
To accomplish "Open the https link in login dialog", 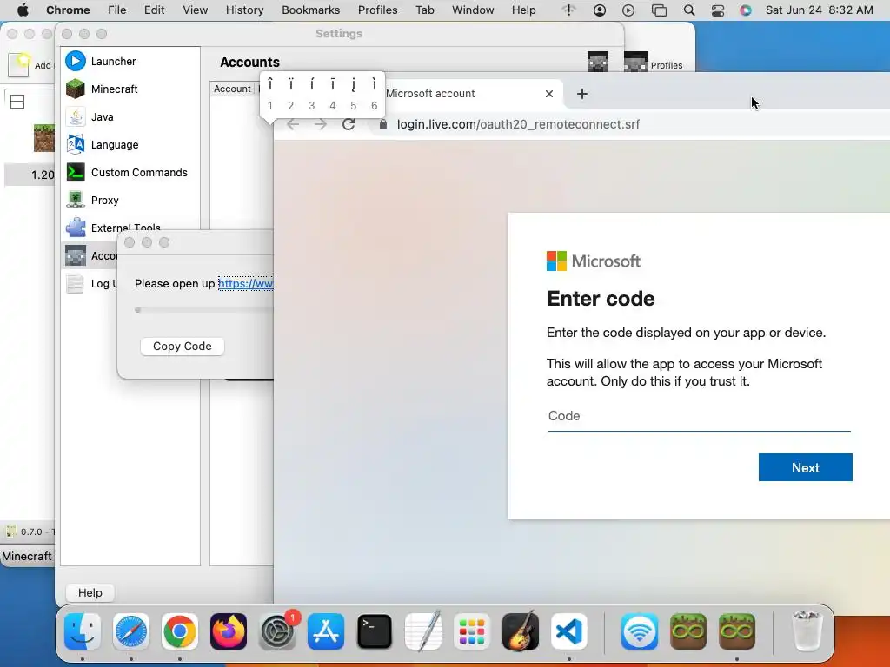I will [245, 284].
